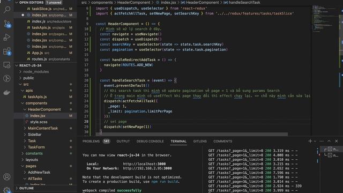Switch to the COMMENTS tab

[x=223, y=141]
